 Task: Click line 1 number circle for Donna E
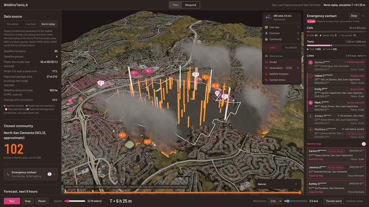(310, 63)
